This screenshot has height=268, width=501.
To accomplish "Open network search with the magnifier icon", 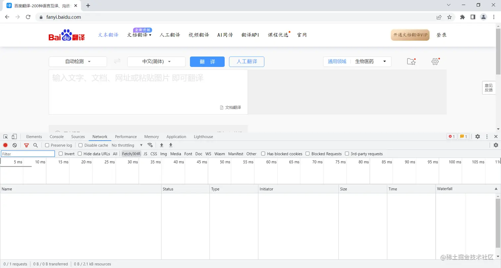I will pos(35,145).
